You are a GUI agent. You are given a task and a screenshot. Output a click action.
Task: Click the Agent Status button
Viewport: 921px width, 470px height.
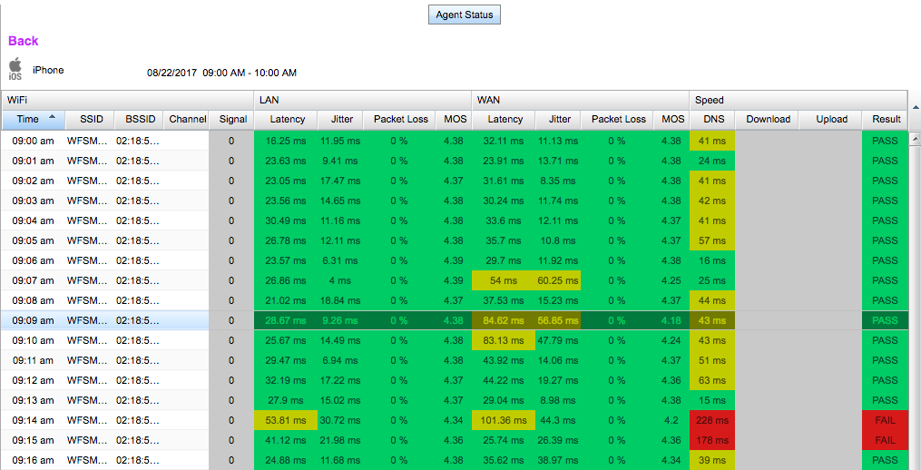click(x=464, y=15)
